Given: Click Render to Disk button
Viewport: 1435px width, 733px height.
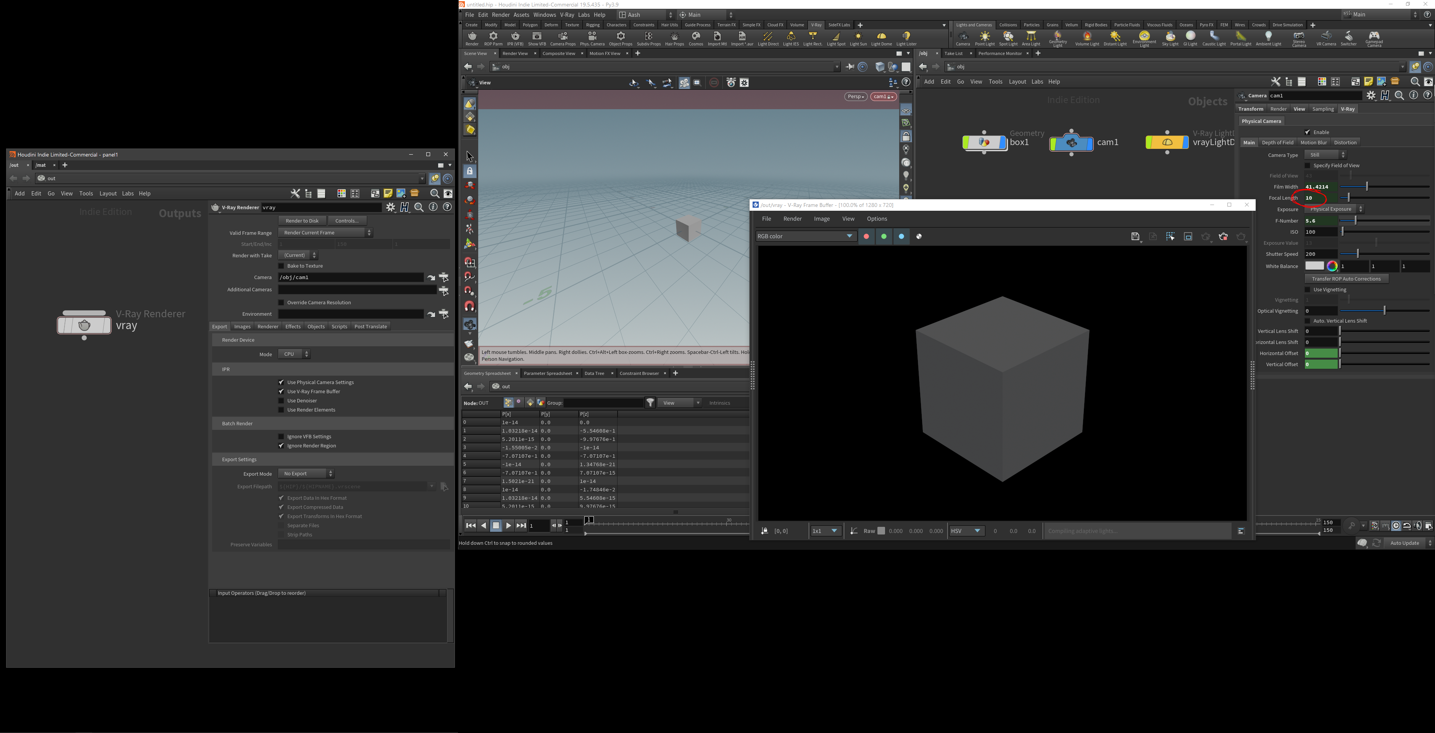Looking at the screenshot, I should 302,221.
